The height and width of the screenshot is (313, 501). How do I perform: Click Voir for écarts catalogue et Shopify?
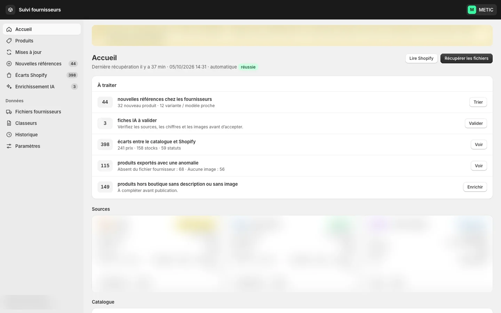tap(479, 145)
